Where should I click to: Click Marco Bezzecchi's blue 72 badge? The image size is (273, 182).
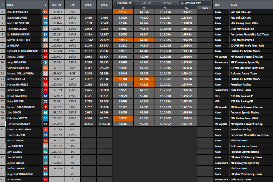click(45, 23)
